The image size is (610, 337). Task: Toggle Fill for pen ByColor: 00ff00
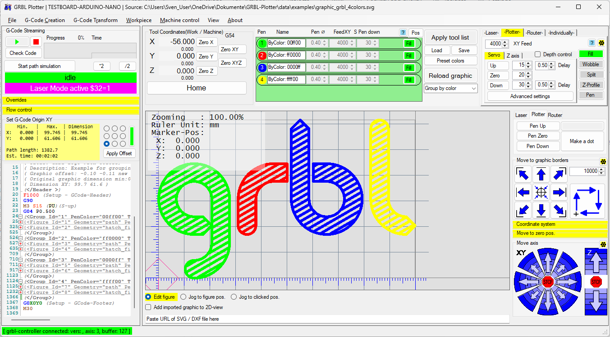(409, 44)
